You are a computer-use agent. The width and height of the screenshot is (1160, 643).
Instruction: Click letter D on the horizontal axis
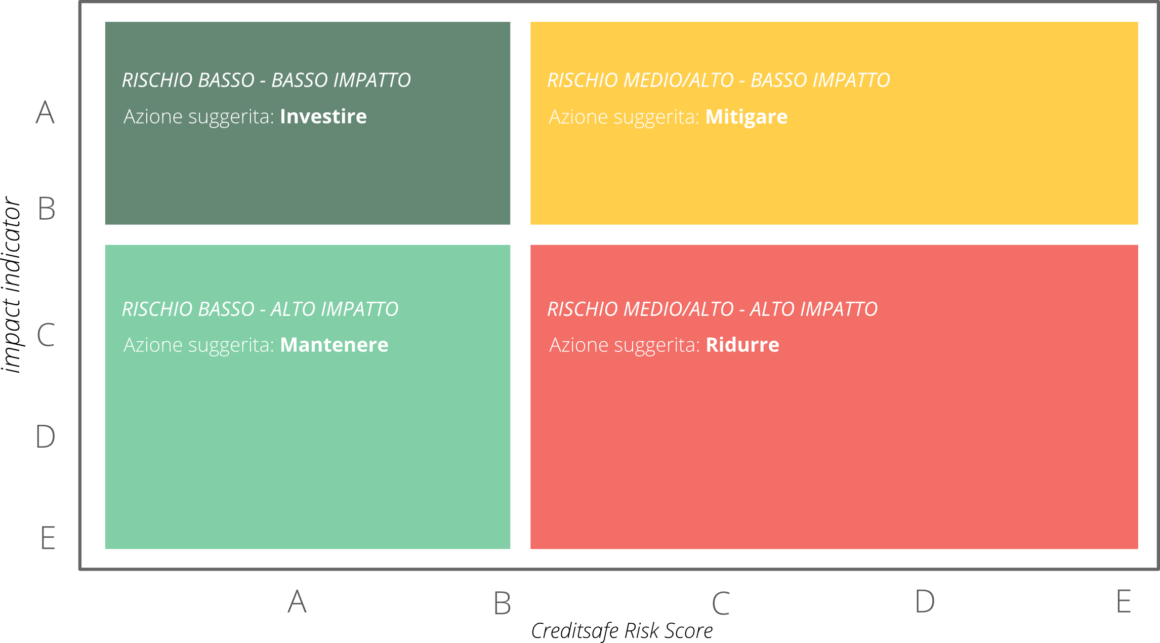click(x=925, y=601)
